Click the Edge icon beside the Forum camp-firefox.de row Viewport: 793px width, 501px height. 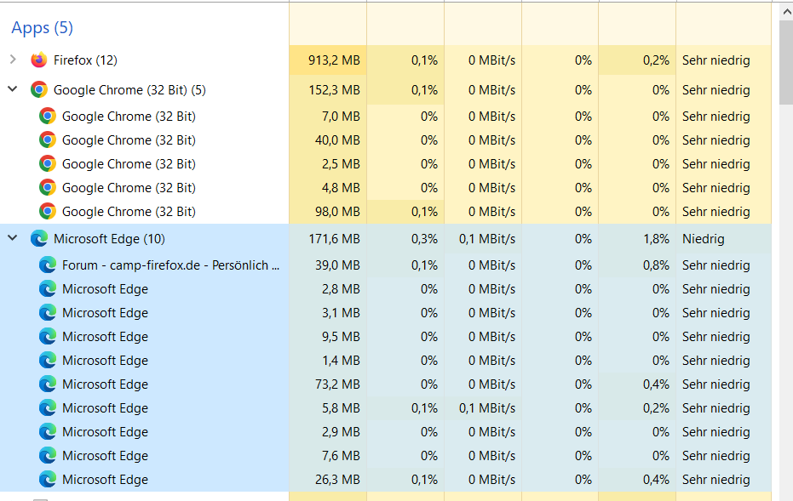point(48,265)
